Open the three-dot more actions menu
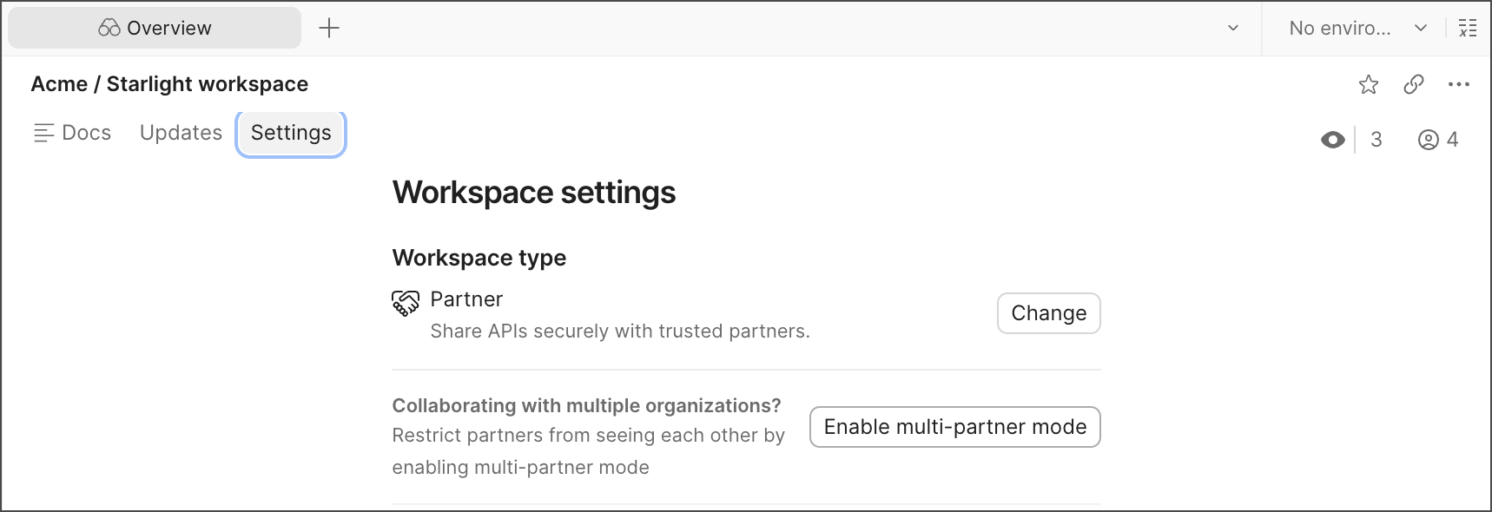Screen dimensions: 1492x512 point(1459,84)
